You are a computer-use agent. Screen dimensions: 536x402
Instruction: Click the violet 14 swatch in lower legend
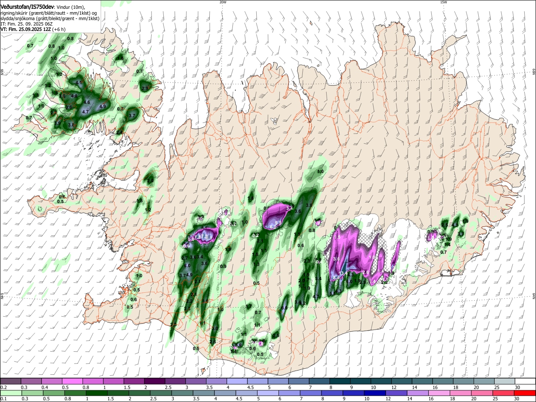(417, 393)
